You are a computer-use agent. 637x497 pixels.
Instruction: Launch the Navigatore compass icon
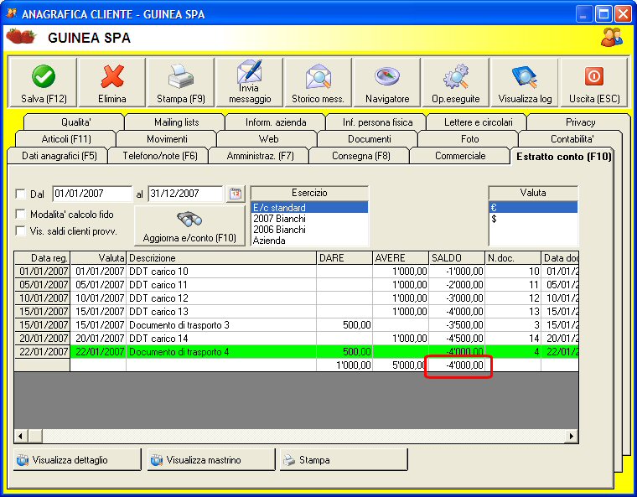coord(387,76)
